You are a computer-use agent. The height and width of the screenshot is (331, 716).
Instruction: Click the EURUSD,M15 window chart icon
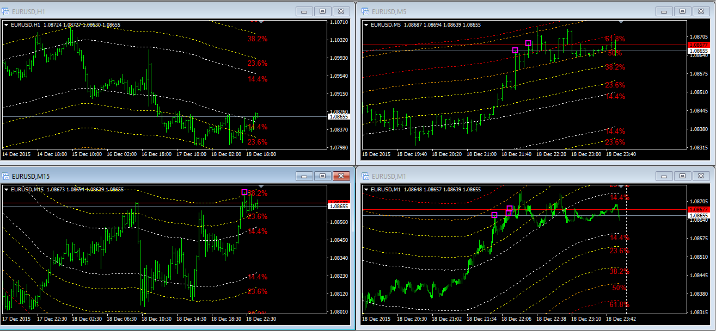[7, 176]
